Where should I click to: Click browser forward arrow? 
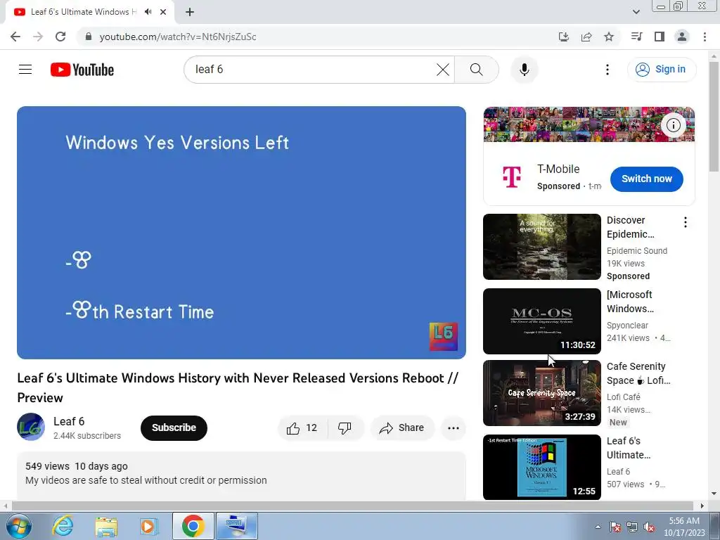[x=38, y=37]
